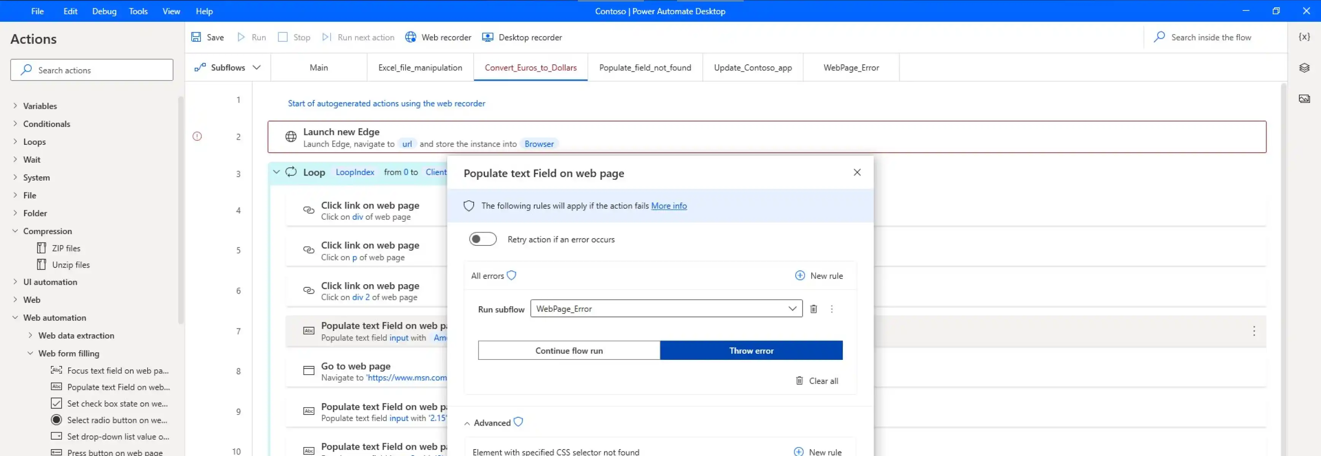Select Continue flow run option
The height and width of the screenshot is (456, 1321).
pyautogui.click(x=569, y=350)
